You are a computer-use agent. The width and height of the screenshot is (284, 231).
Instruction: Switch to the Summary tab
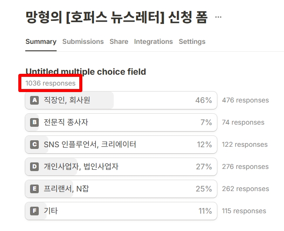click(x=41, y=42)
